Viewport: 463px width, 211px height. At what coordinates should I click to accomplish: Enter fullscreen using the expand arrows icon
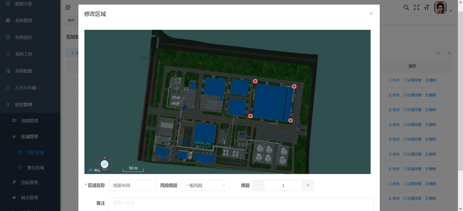pyautogui.click(x=416, y=7)
